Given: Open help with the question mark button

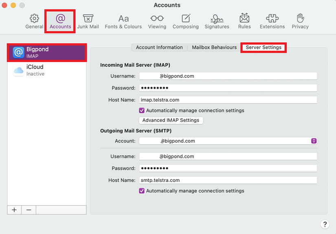Looking at the screenshot, I should 325,224.
